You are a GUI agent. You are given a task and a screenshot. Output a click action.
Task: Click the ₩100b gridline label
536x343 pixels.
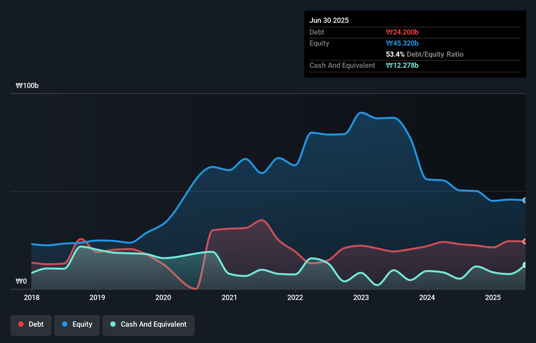tap(27, 86)
